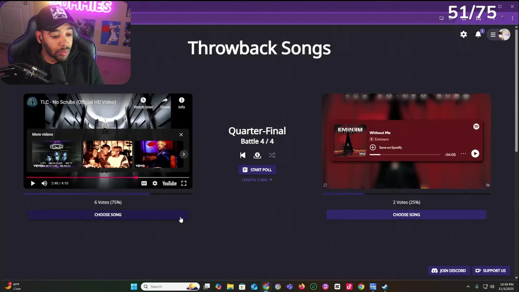Go back with the previous battle icon
Viewport: 519px width, 292px height.
(x=242, y=155)
